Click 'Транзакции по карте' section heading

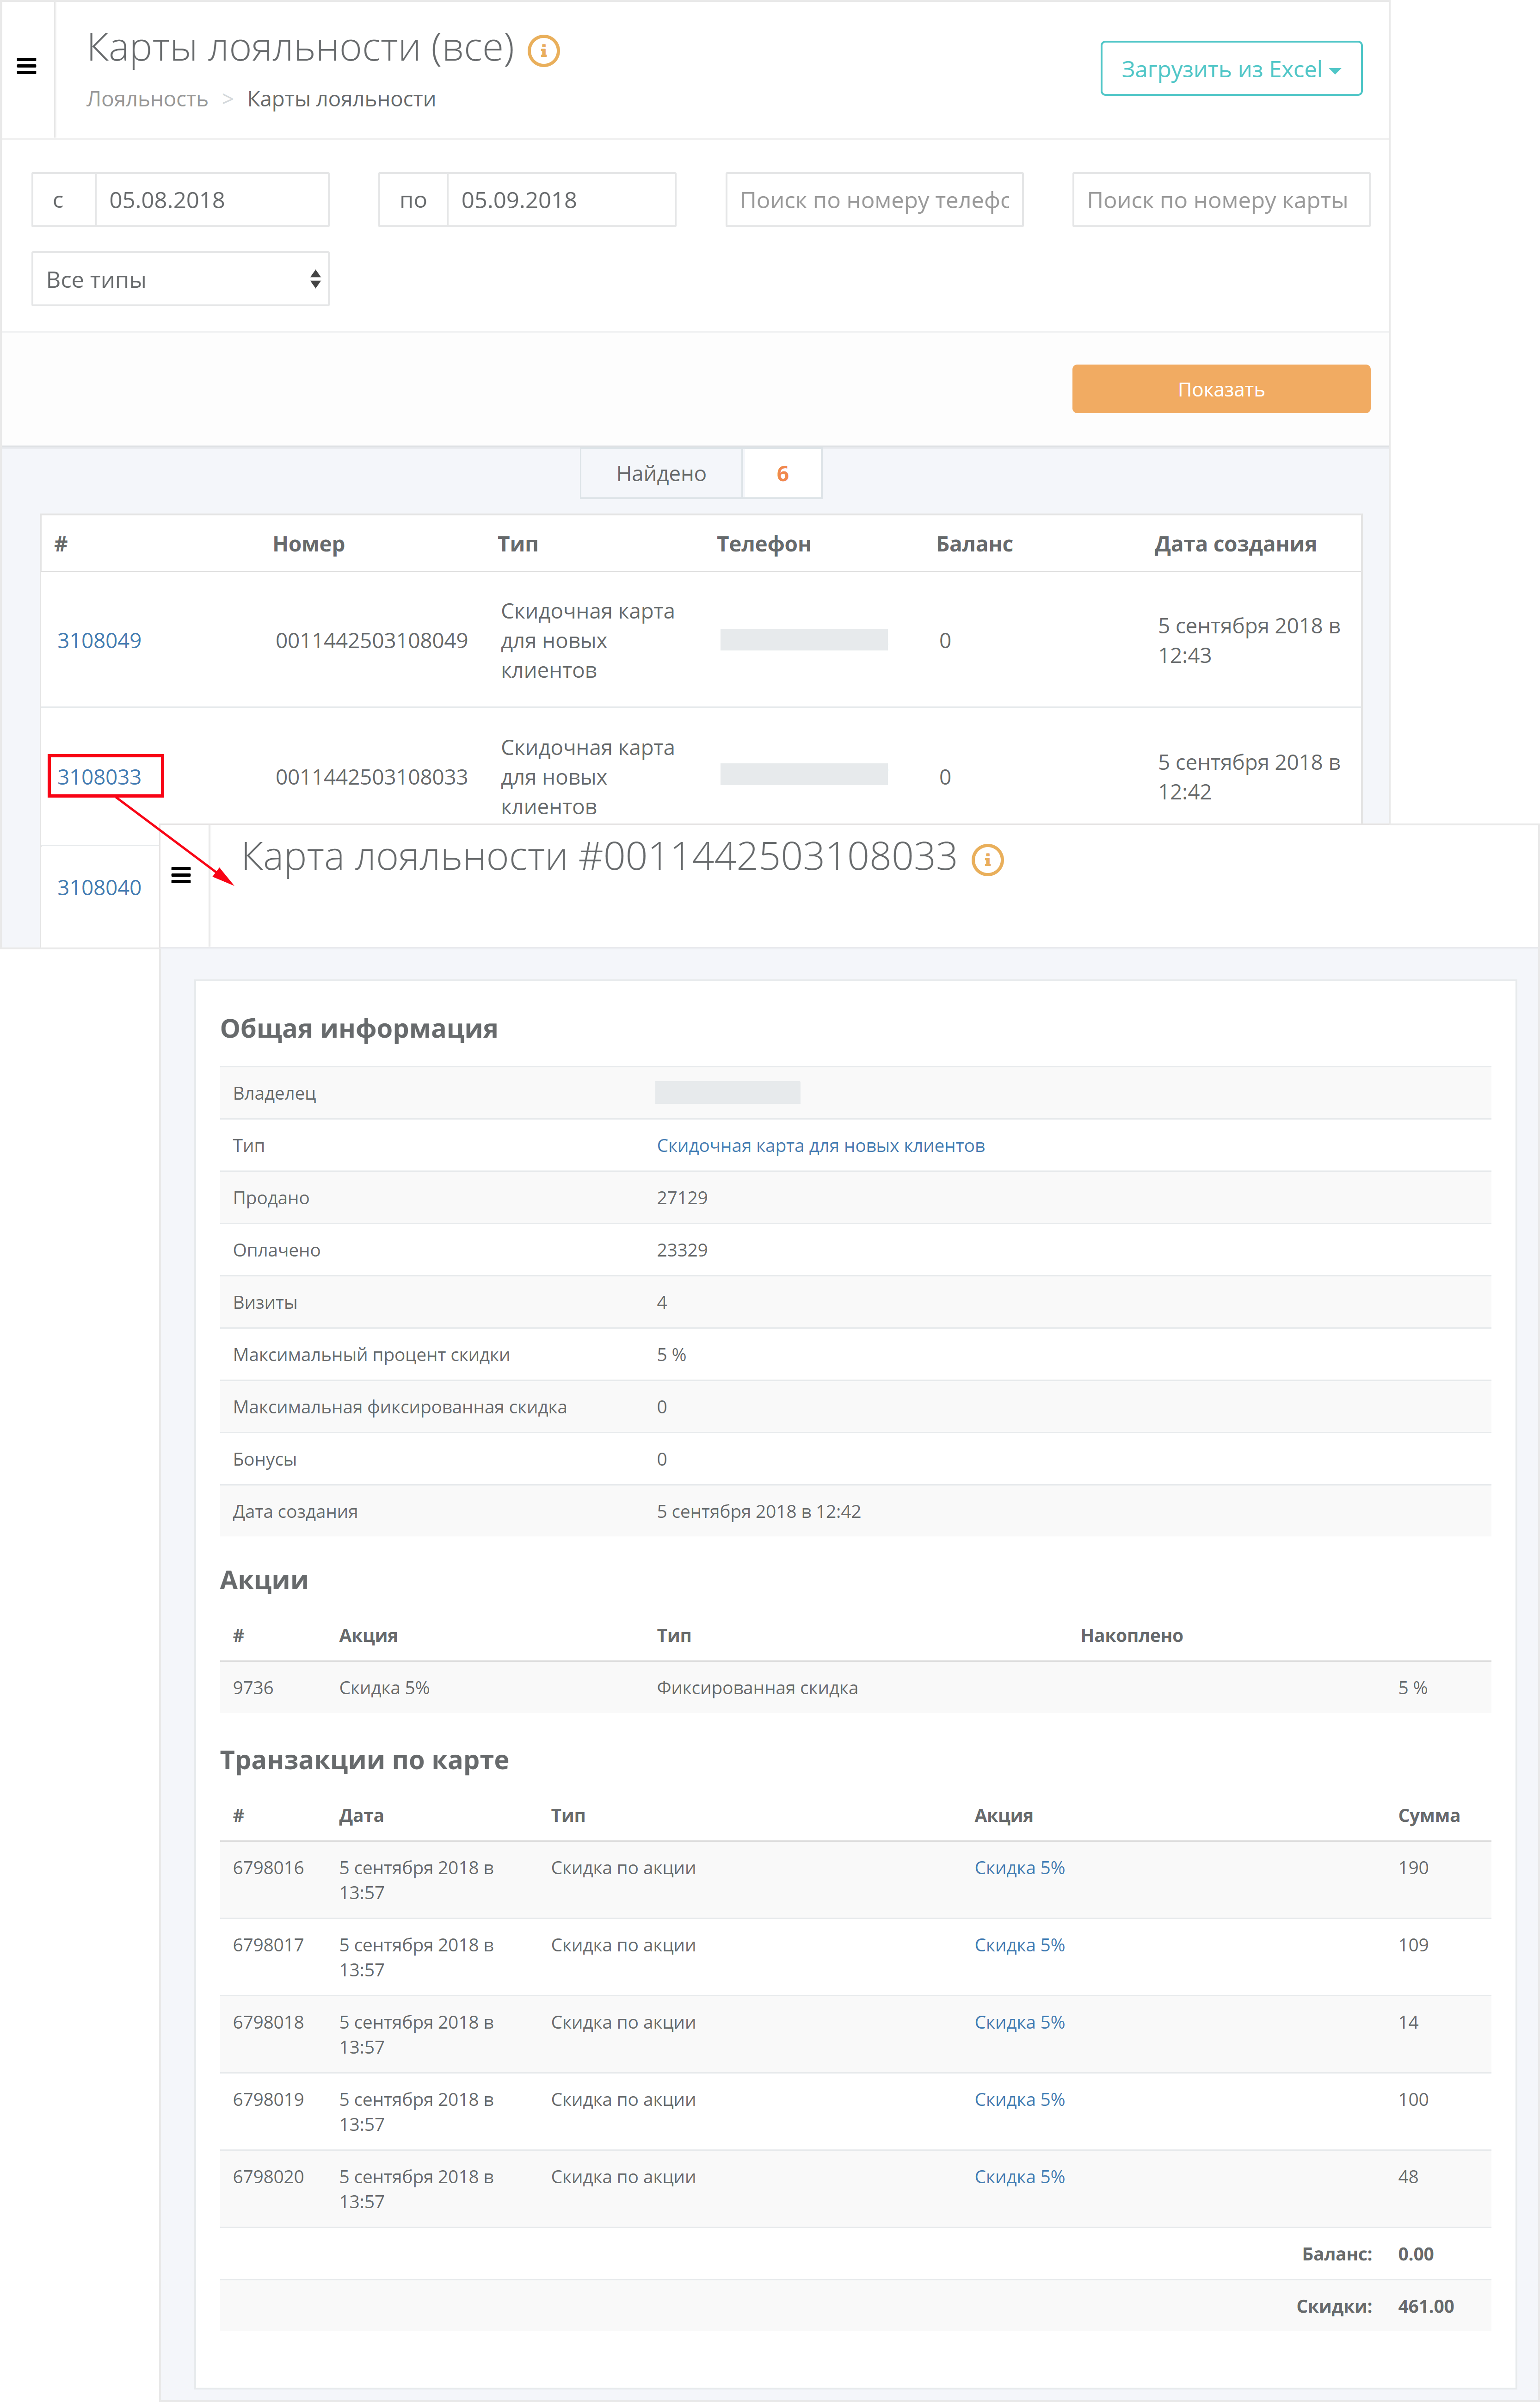[364, 1760]
